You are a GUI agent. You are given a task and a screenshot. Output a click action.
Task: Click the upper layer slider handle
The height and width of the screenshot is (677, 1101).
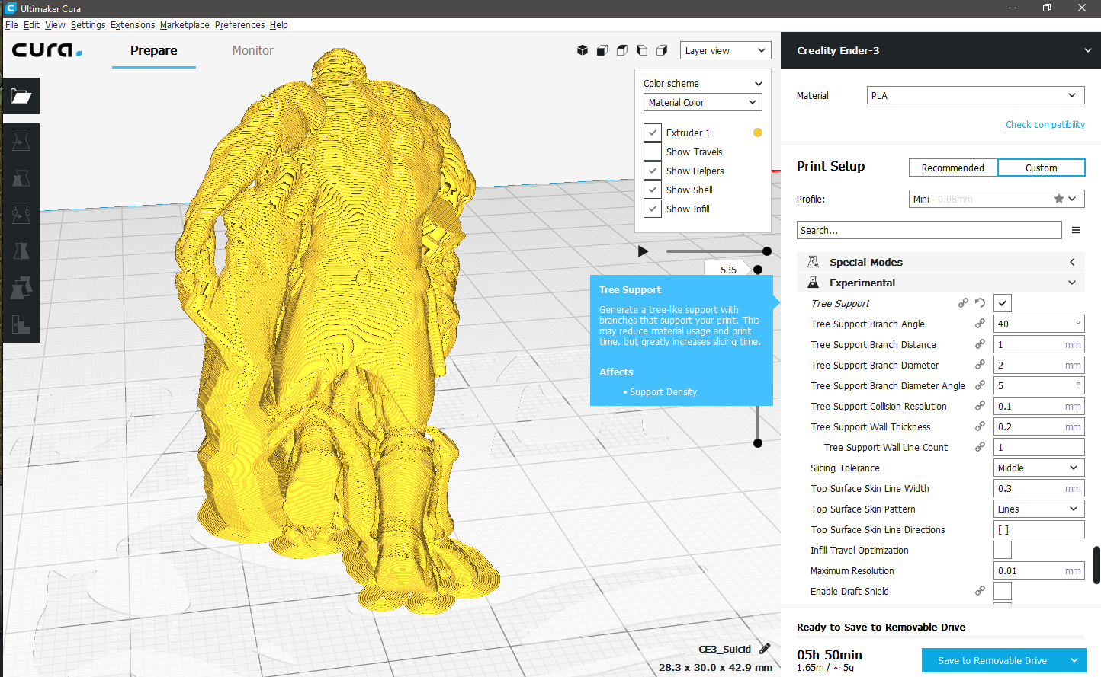coord(758,270)
